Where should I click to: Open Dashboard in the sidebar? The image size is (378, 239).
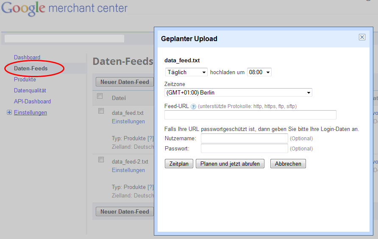tap(27, 57)
